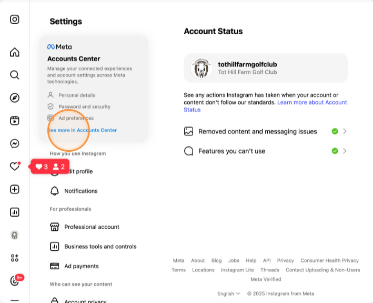
Task: Click the tothillfarmgolfclub profile picture
Action: (202, 68)
